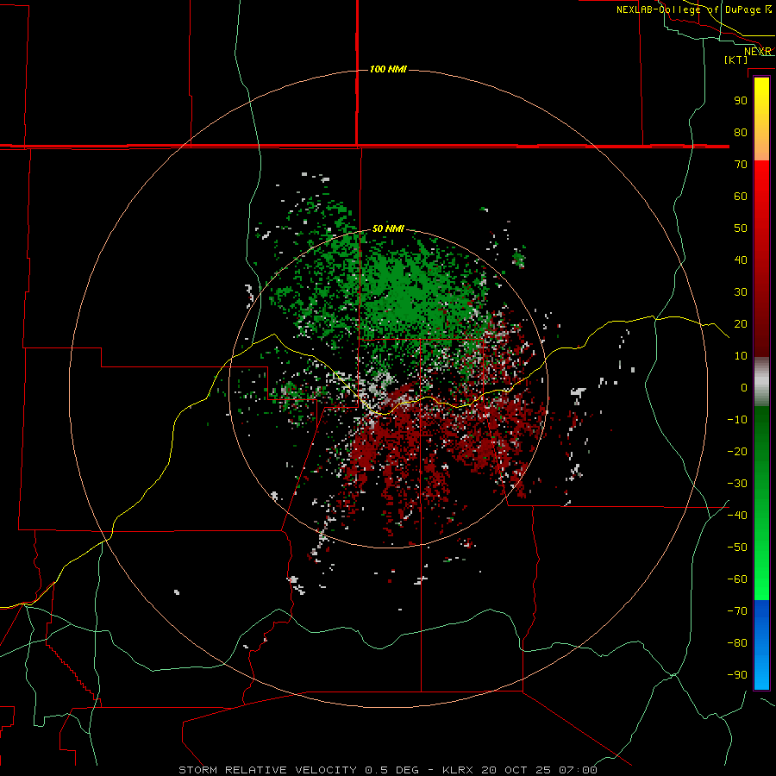
Task: Click the 70 value on the velocity scale
Action: pos(741,165)
